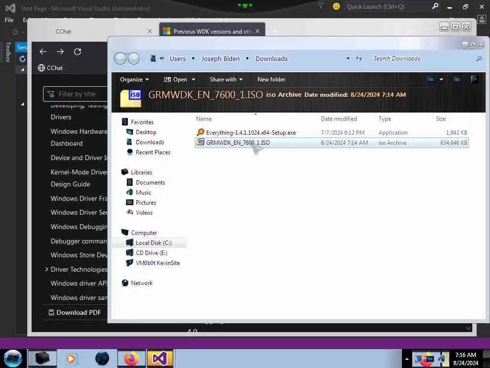Close the Previous WDK versions browser tab

[x=257, y=31]
